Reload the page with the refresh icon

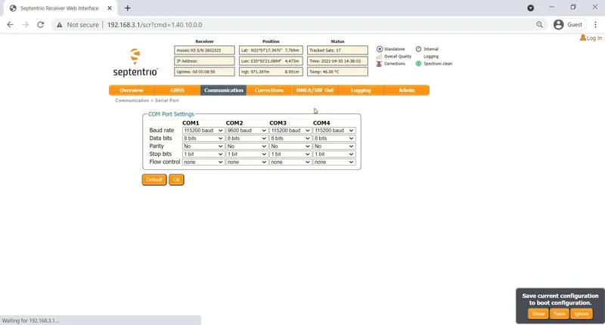coord(41,25)
